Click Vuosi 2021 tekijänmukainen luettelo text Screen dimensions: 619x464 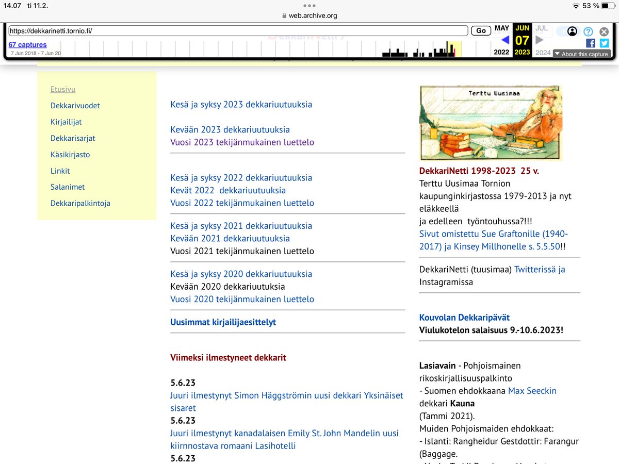tap(242, 251)
